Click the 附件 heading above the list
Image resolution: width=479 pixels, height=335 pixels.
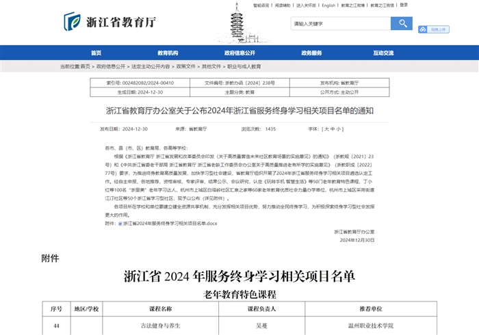50,258
